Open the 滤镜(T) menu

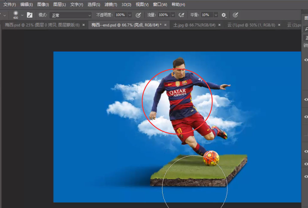[x=111, y=4]
